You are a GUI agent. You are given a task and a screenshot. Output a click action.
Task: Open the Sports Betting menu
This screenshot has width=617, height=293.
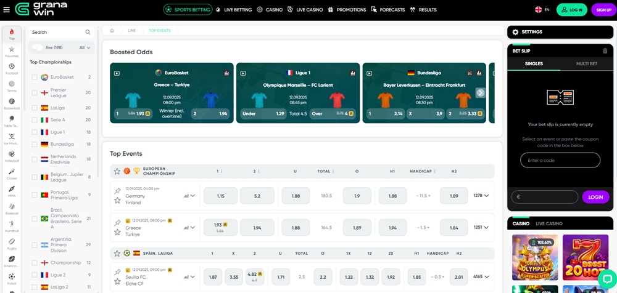tap(188, 10)
